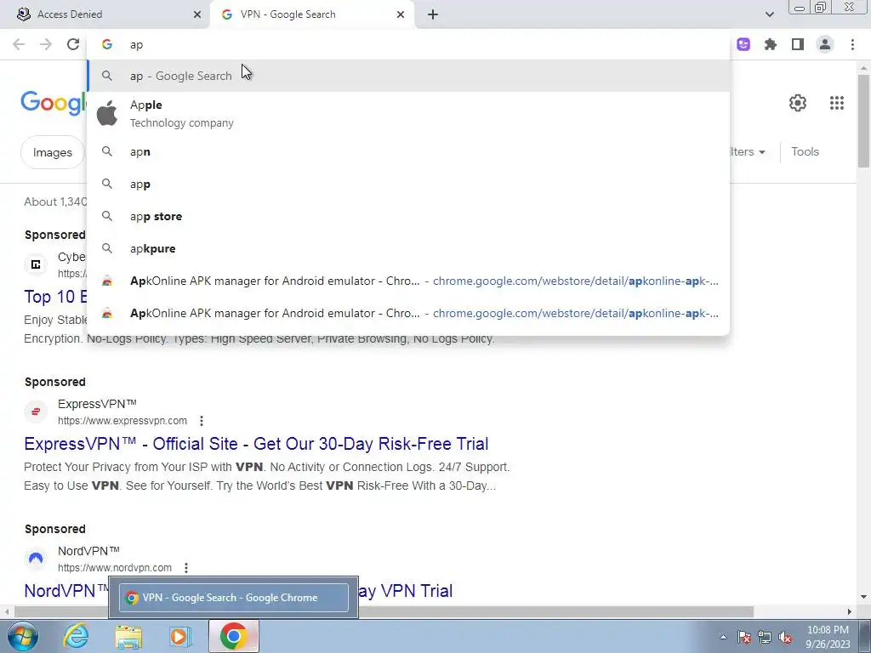Open the Action Center flag icon
This screenshot has width=871, height=653.
743,637
